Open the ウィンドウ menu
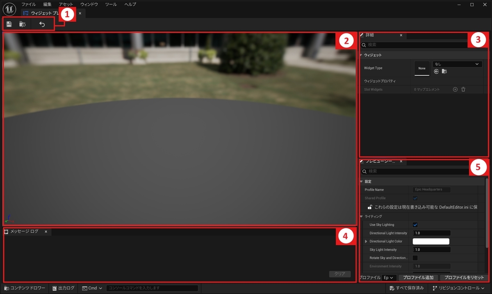The width and height of the screenshot is (492, 294). (90, 4)
